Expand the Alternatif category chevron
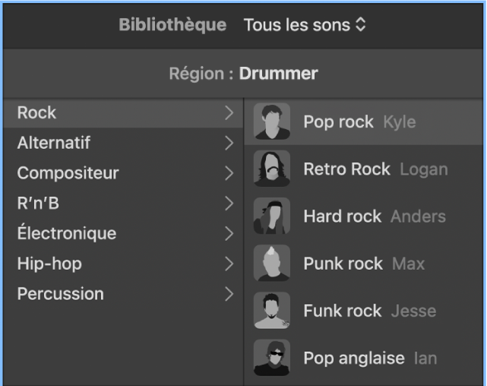 [229, 143]
